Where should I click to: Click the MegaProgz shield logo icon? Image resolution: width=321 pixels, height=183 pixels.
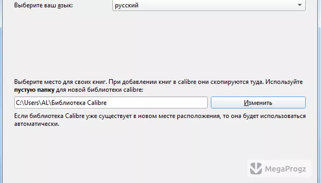coord(256,169)
